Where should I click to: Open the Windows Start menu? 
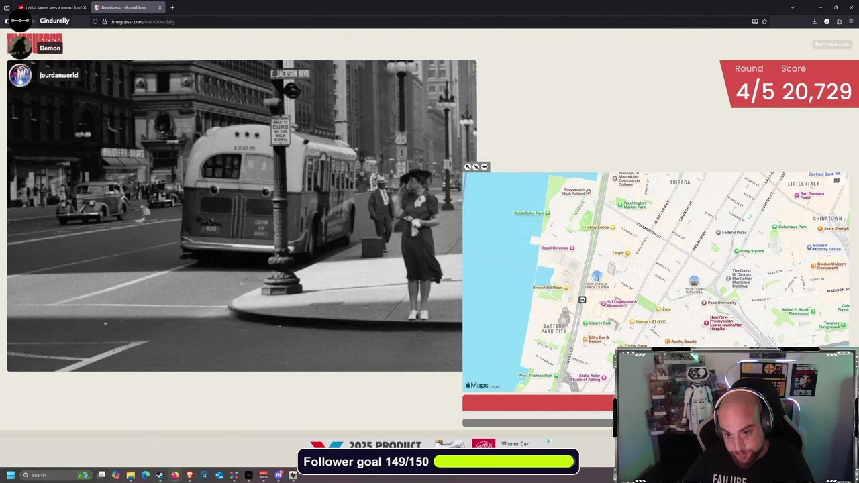pos(11,475)
